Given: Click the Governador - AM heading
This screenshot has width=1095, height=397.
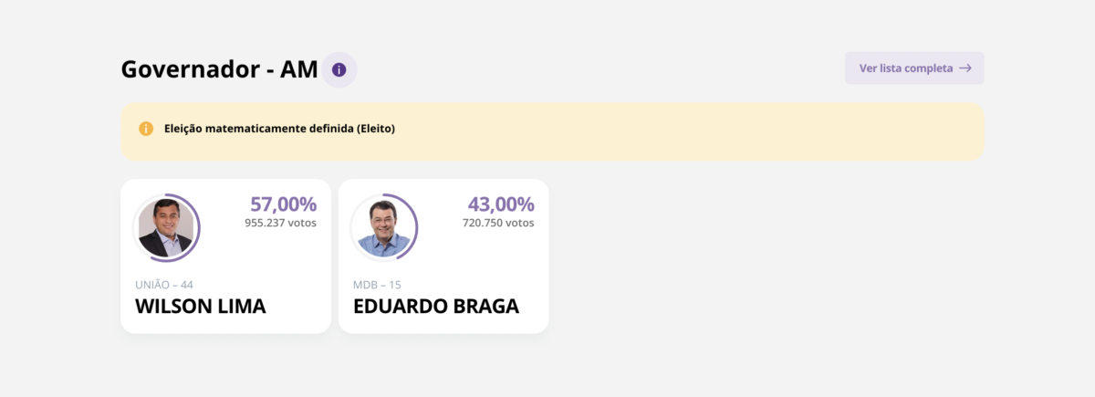Looking at the screenshot, I should point(219,69).
